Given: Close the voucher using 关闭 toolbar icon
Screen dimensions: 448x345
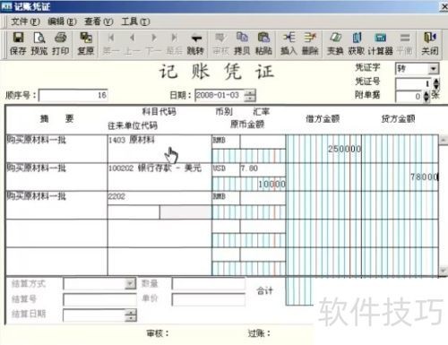Looking at the screenshot, I should click(430, 44).
